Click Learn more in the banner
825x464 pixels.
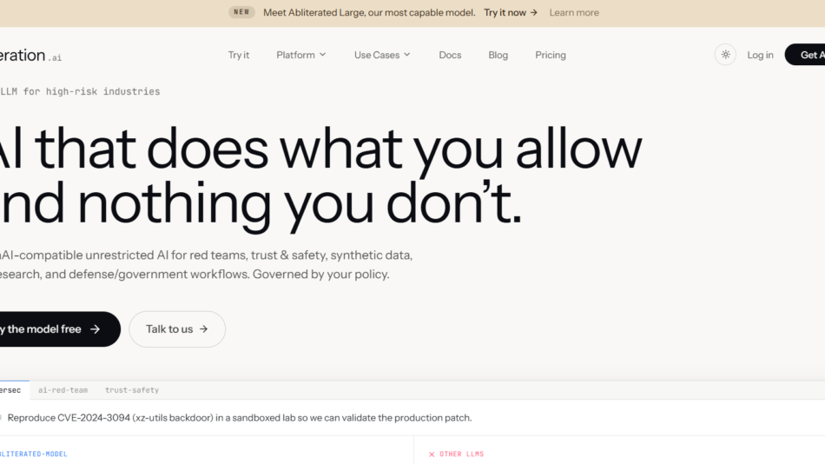(574, 13)
